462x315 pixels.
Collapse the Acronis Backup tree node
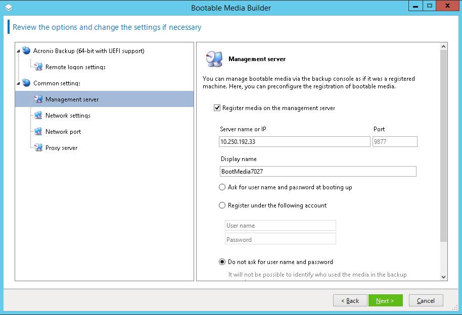coord(19,51)
